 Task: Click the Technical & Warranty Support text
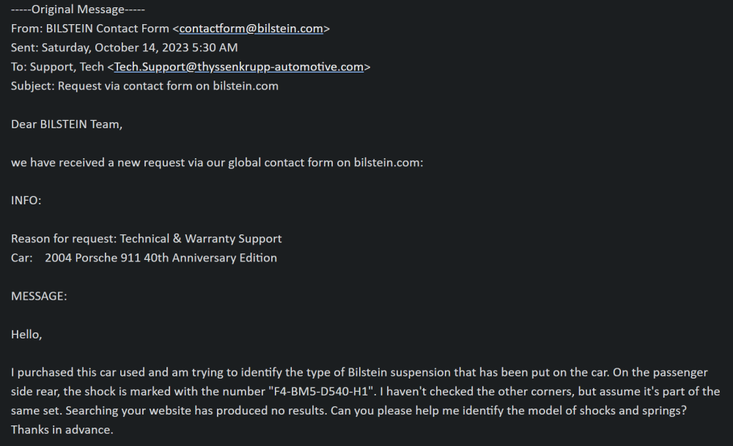tap(201, 238)
